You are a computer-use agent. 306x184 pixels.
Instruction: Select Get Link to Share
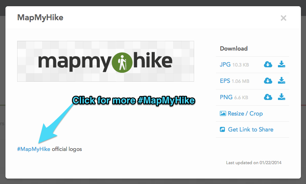(251, 130)
